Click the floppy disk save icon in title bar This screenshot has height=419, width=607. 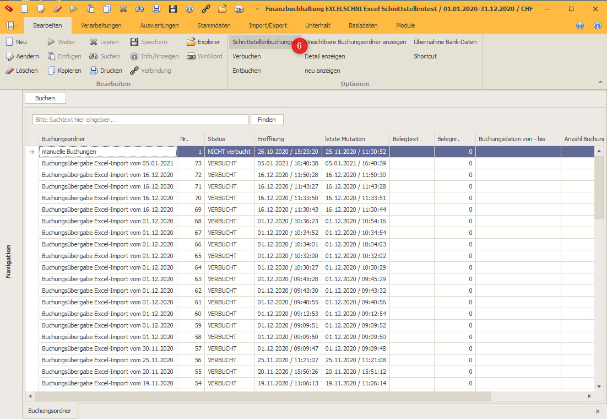pos(172,9)
